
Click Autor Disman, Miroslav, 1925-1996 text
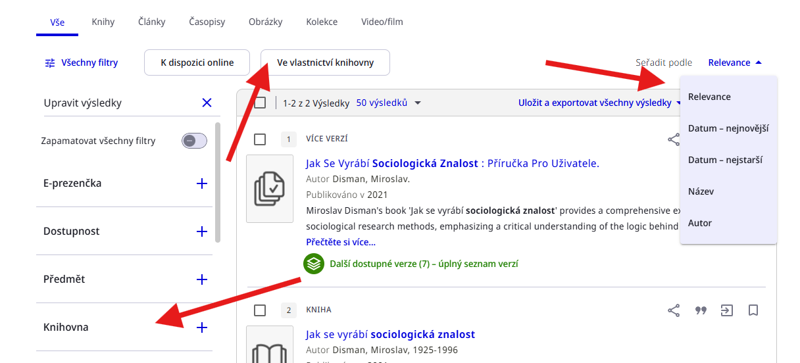[382, 351]
